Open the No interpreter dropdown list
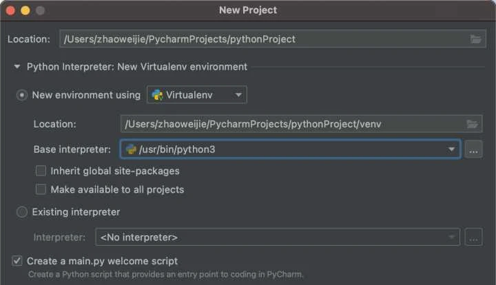 pyautogui.click(x=276, y=237)
